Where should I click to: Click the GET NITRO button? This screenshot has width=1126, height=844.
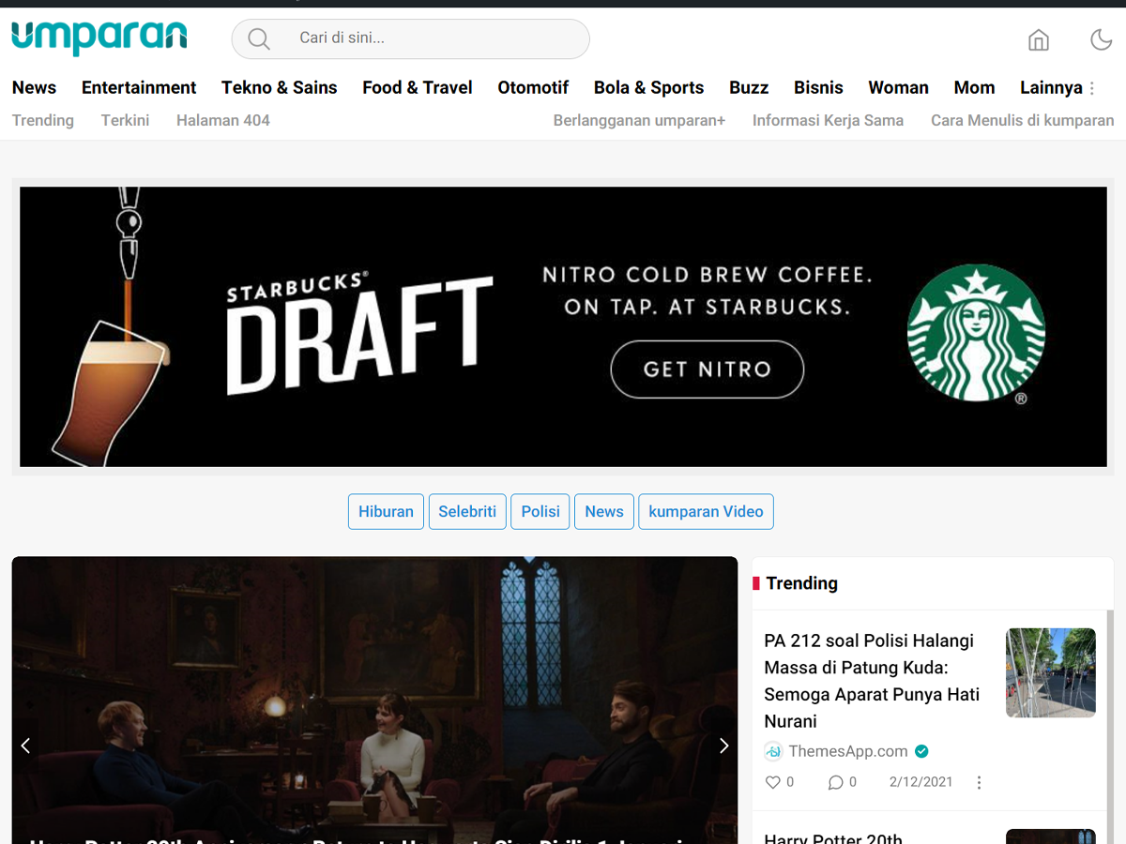click(708, 369)
